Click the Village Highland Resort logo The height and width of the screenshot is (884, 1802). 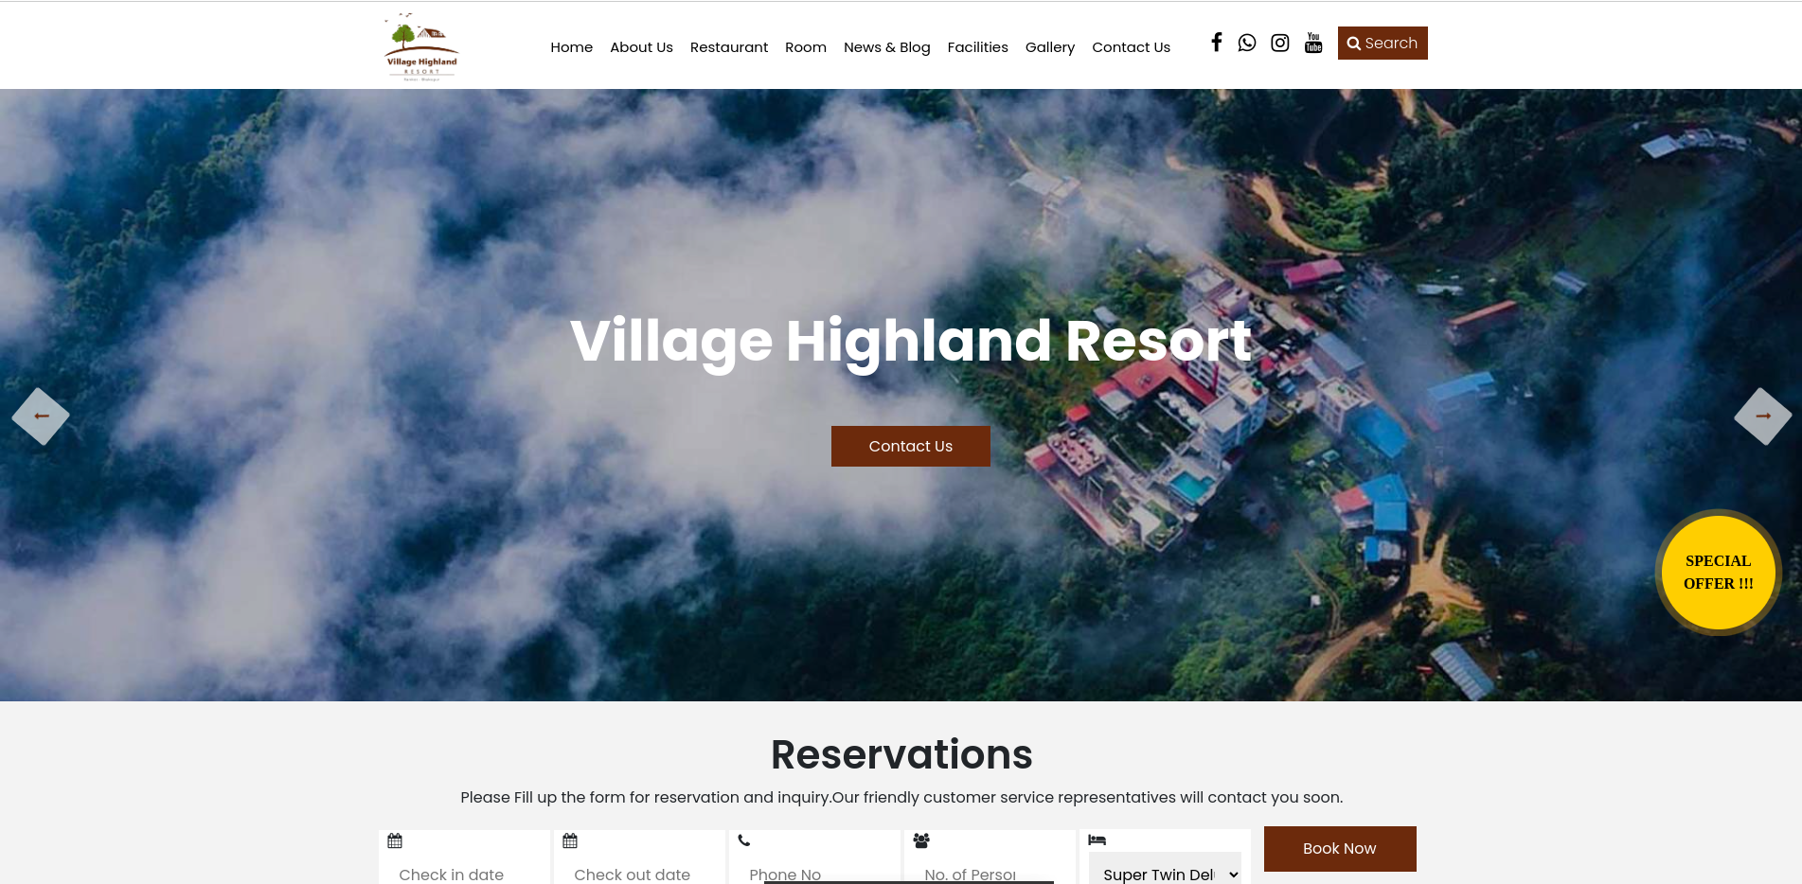tap(421, 46)
